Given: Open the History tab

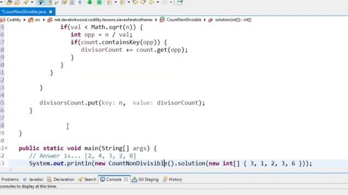Looking at the screenshot, I should 175,179.
